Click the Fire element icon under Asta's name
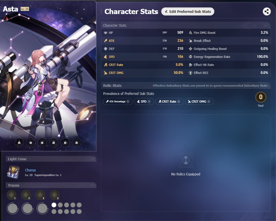This screenshot has height=221, width=276. (7, 18)
